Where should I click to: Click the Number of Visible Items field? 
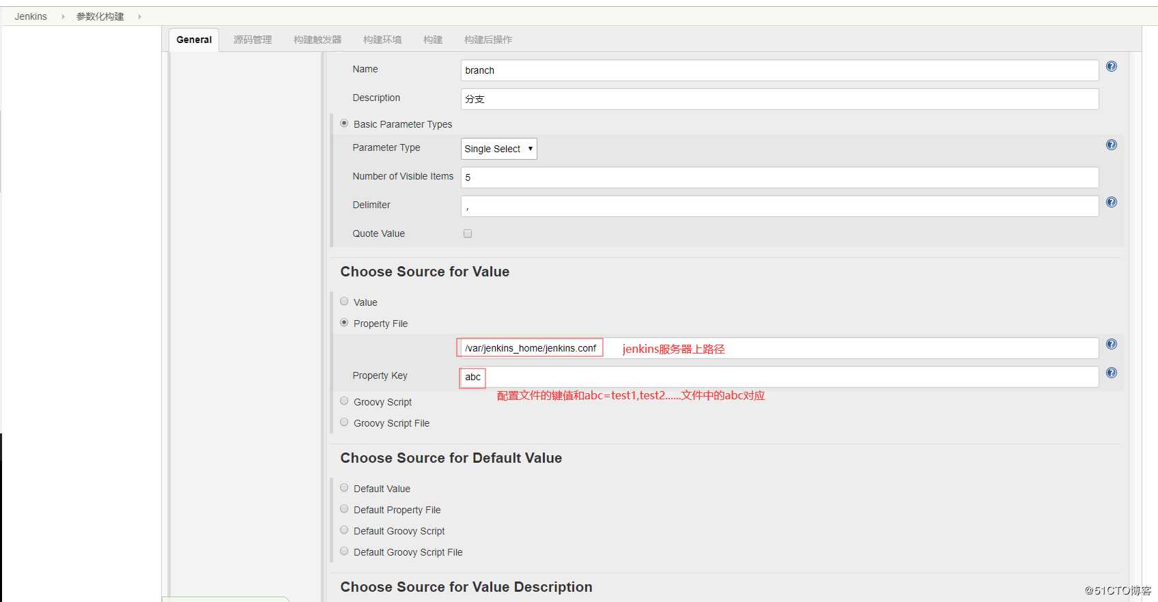[780, 177]
